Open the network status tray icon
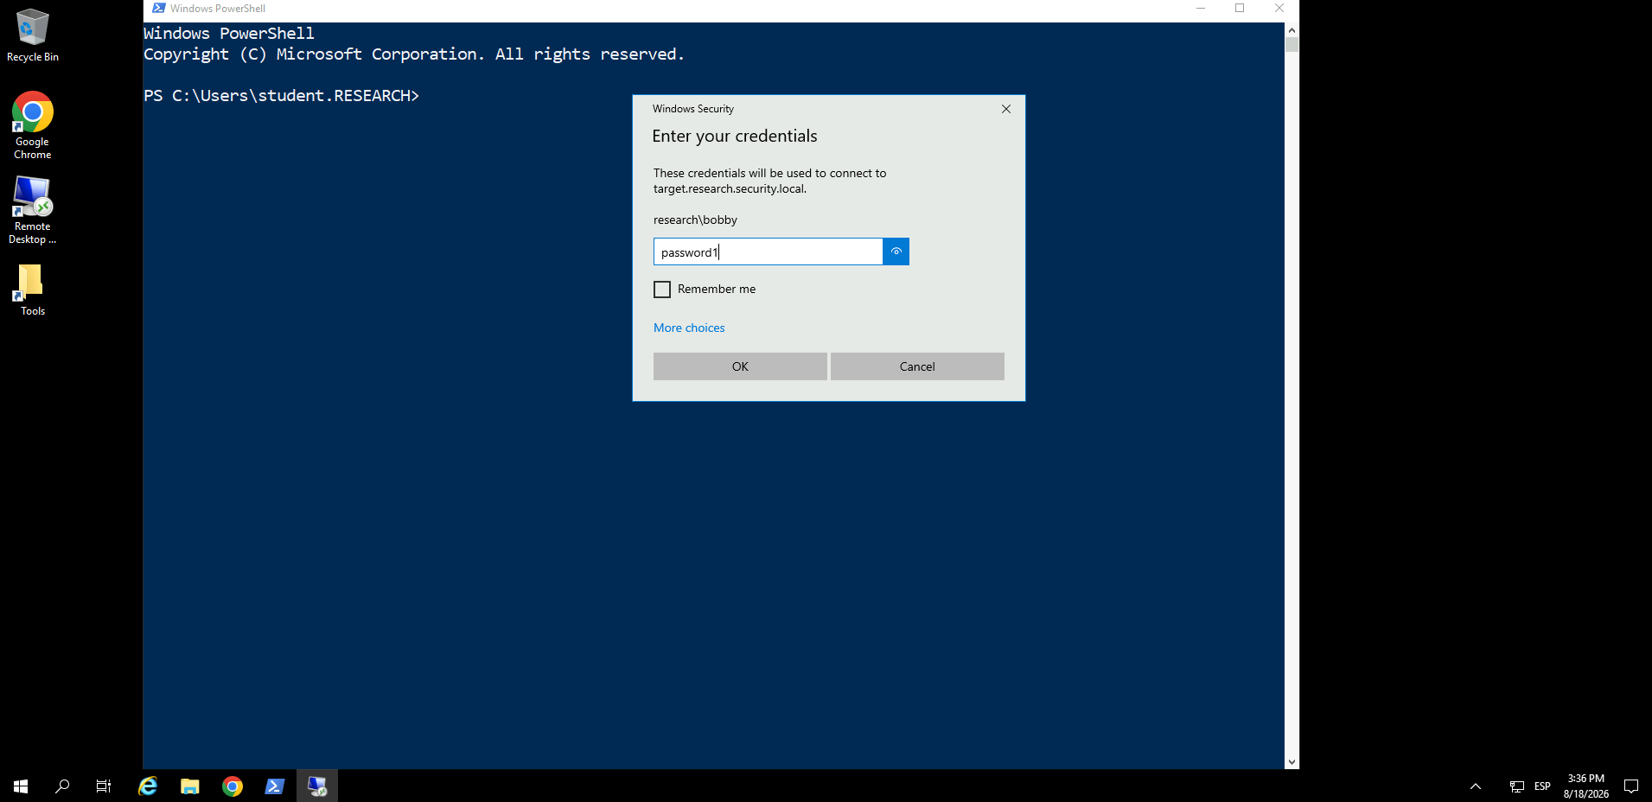 pos(1517,786)
